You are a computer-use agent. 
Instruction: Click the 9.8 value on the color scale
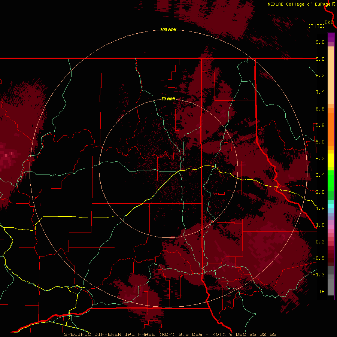[320, 42]
